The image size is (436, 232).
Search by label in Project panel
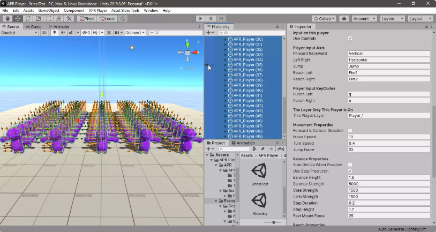[263, 149]
